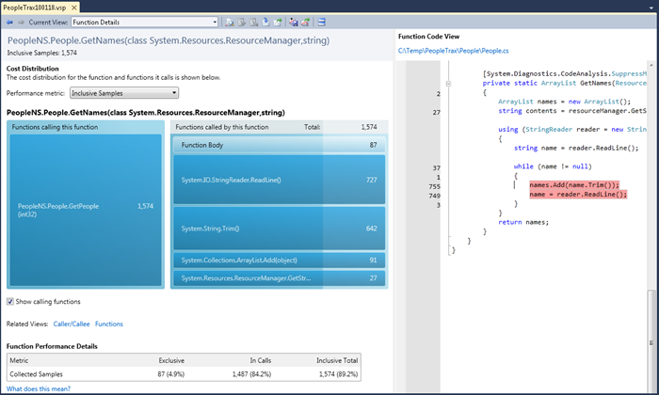Open the Functions related view
The width and height of the screenshot is (659, 395).
(x=109, y=324)
